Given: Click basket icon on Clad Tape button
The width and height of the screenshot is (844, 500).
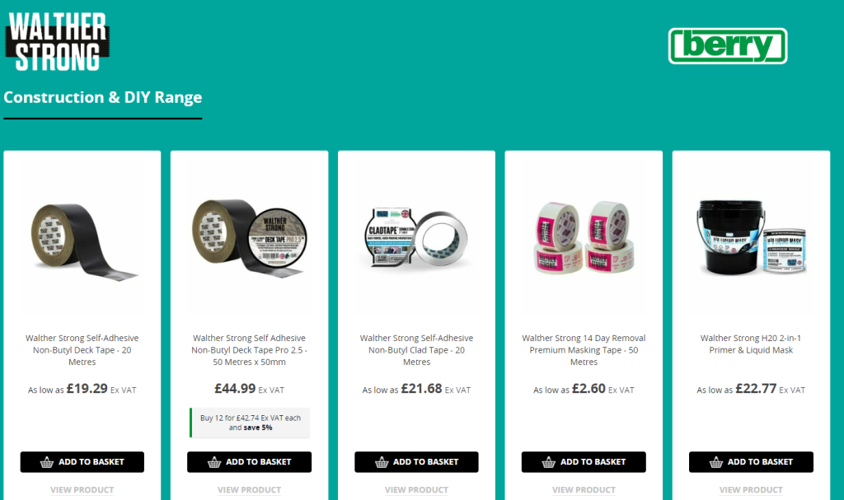Looking at the screenshot, I should click(x=382, y=462).
